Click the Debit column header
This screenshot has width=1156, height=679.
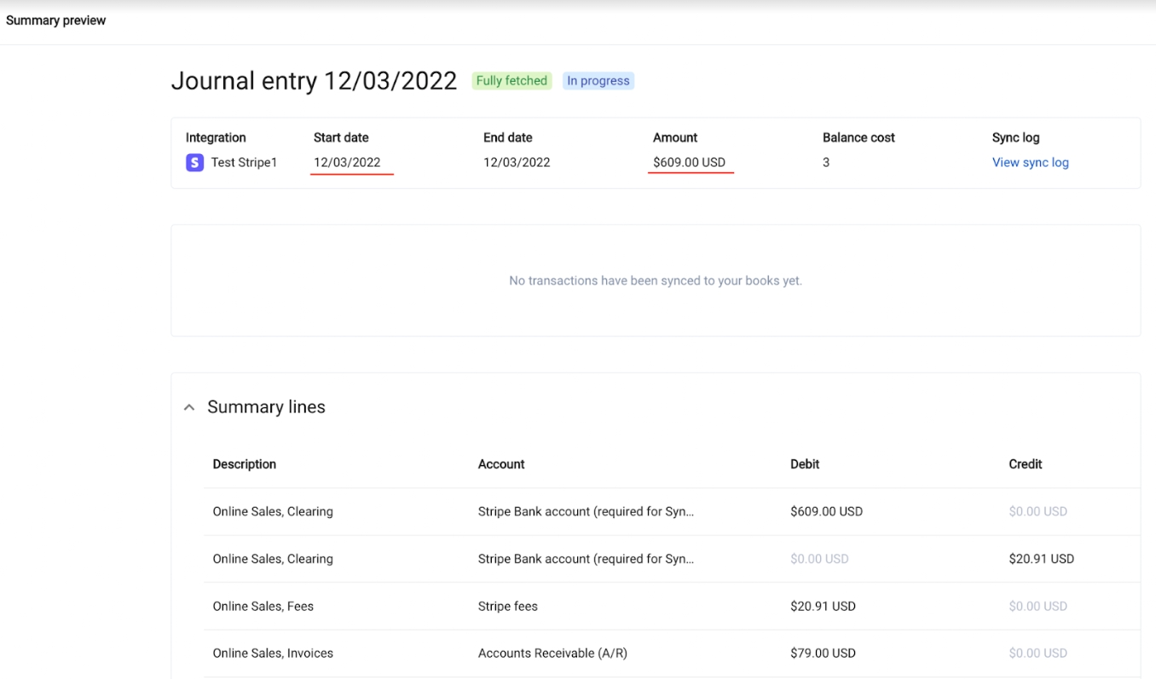[x=804, y=463]
